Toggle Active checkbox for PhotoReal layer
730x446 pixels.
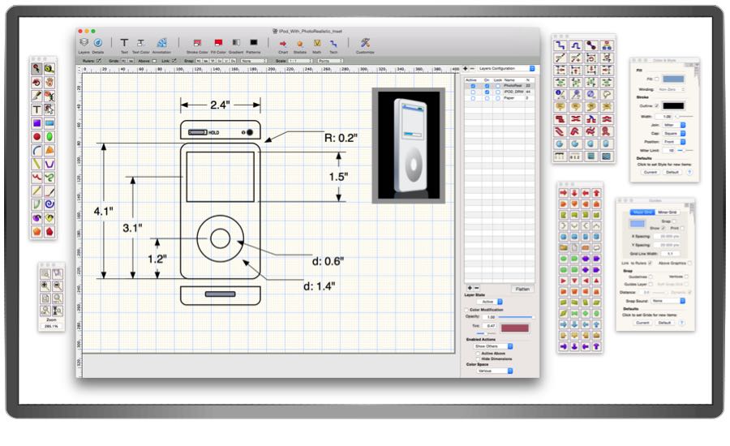tap(473, 86)
